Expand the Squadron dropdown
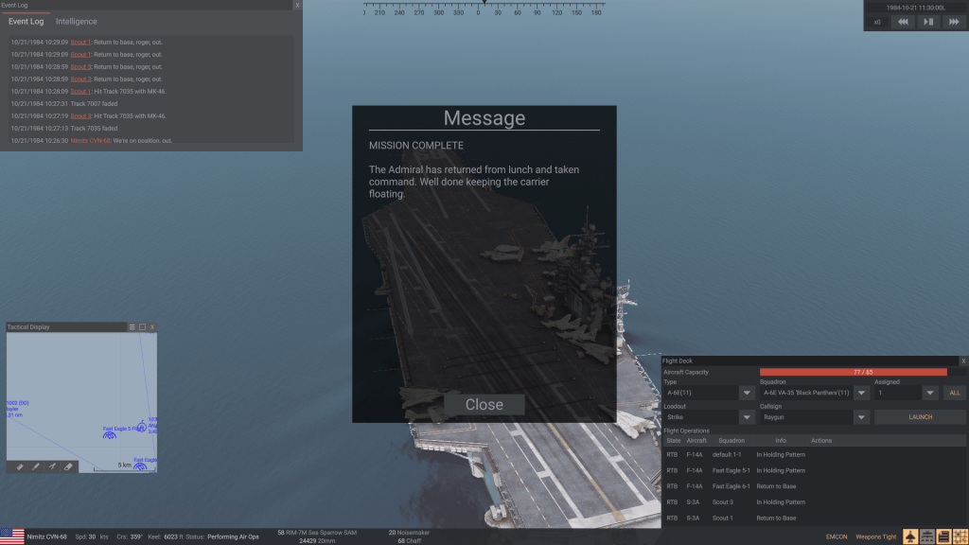969x545 pixels. click(861, 393)
